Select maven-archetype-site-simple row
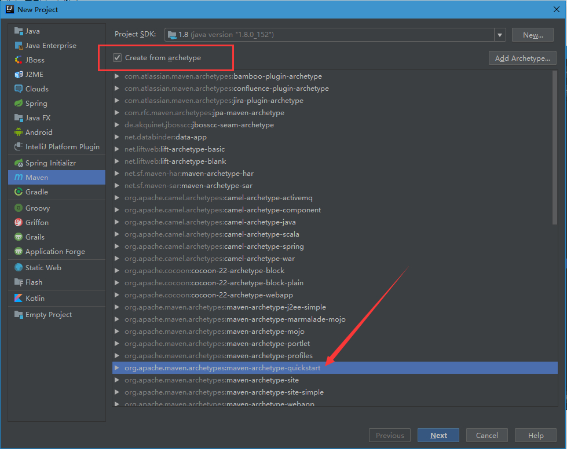 coord(335,392)
